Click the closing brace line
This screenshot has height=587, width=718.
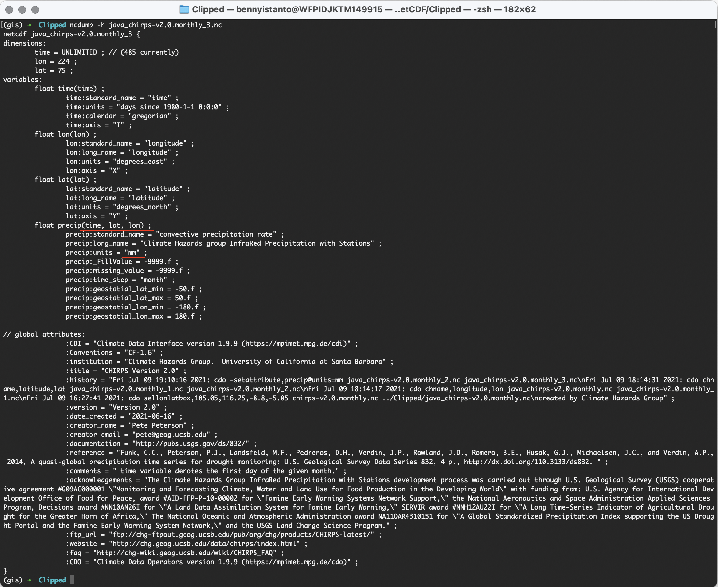coord(5,571)
